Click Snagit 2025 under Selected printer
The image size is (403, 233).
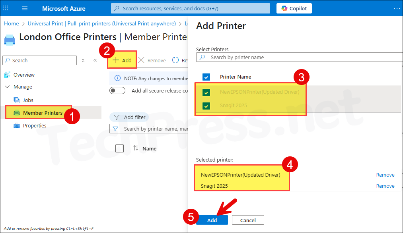214,186
